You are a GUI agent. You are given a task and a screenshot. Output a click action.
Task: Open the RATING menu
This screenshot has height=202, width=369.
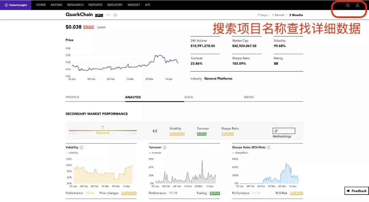pyautogui.click(x=56, y=5)
